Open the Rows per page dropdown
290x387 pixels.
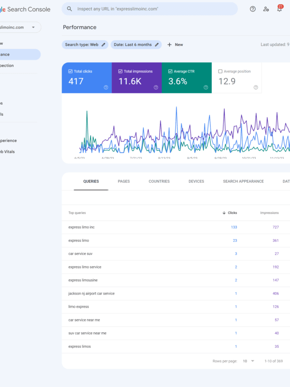248,361
